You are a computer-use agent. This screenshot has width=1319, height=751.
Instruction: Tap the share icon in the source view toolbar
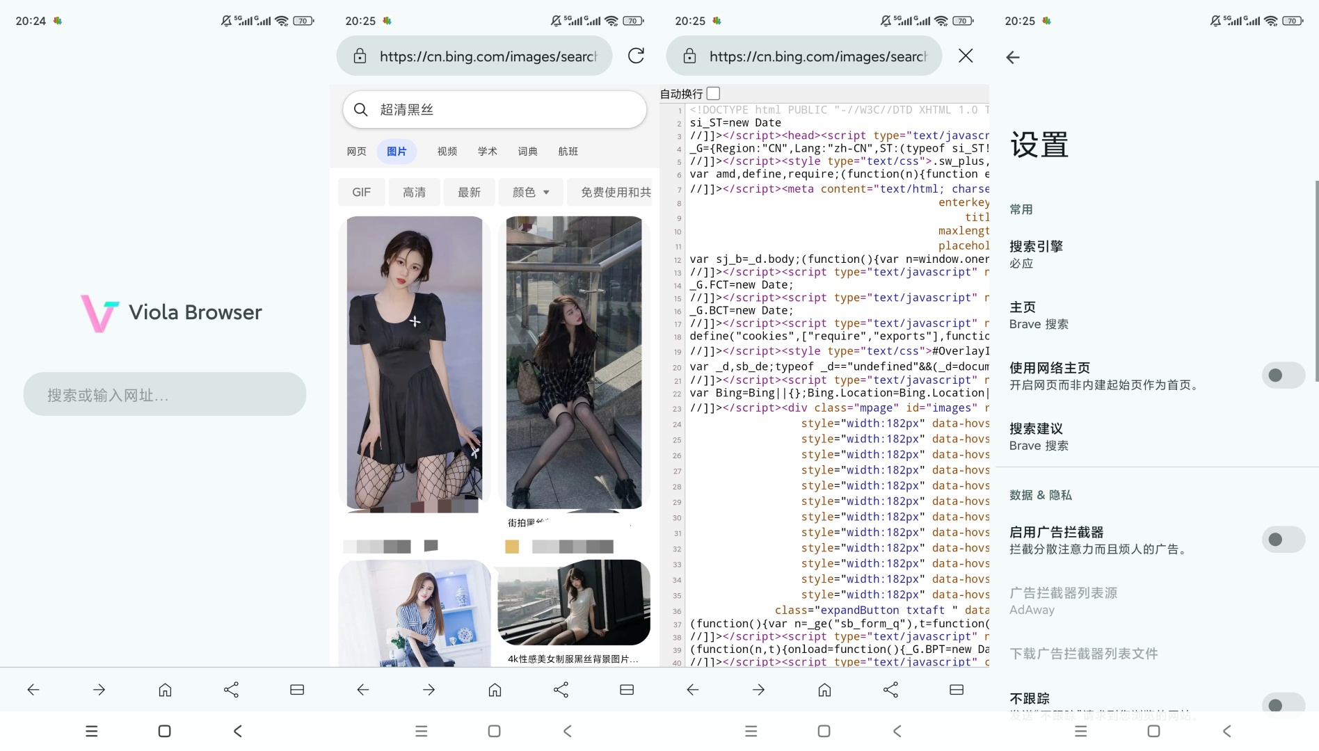coord(890,690)
